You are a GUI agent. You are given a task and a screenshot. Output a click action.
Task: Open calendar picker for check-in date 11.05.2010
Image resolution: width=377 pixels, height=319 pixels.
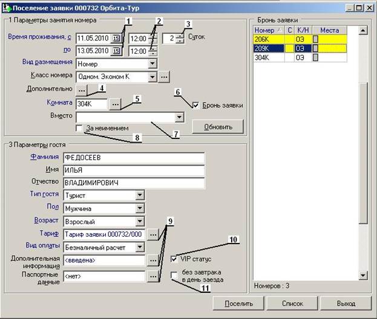point(115,39)
